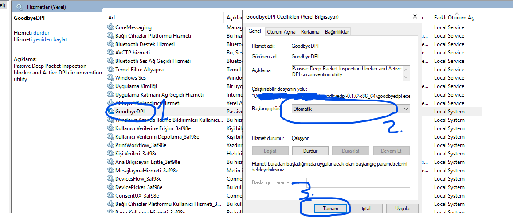Click gear icon beside GoodbyeDPI service
This screenshot has height=217, width=513.
(x=111, y=112)
